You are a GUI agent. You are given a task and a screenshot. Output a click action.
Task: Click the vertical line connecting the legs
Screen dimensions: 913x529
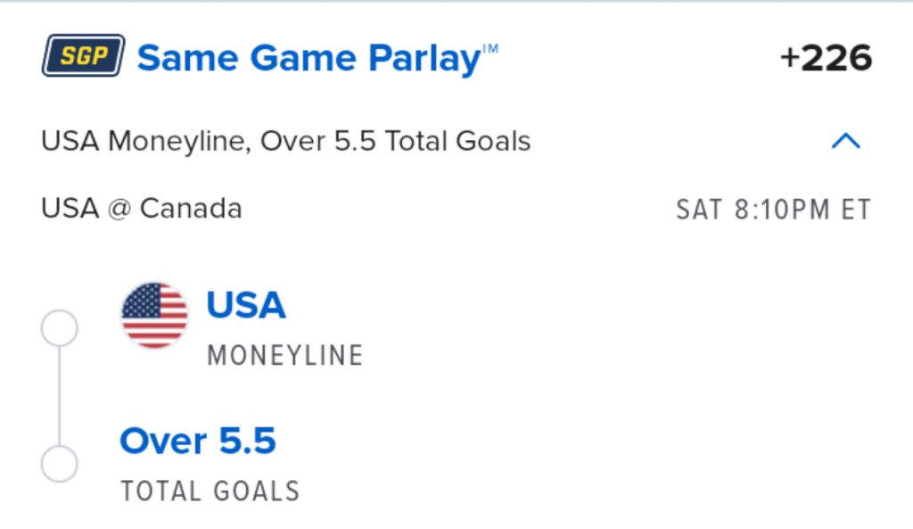[x=60, y=397]
